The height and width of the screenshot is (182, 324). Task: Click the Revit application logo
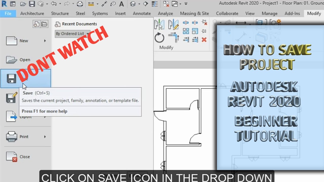[x=4, y=4]
